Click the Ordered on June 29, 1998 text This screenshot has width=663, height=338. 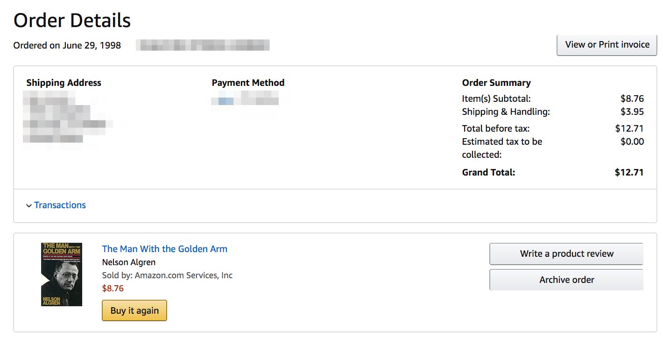point(67,45)
